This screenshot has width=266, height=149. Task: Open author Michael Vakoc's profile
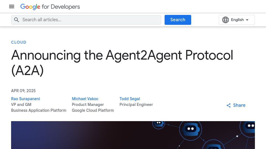point(85,99)
